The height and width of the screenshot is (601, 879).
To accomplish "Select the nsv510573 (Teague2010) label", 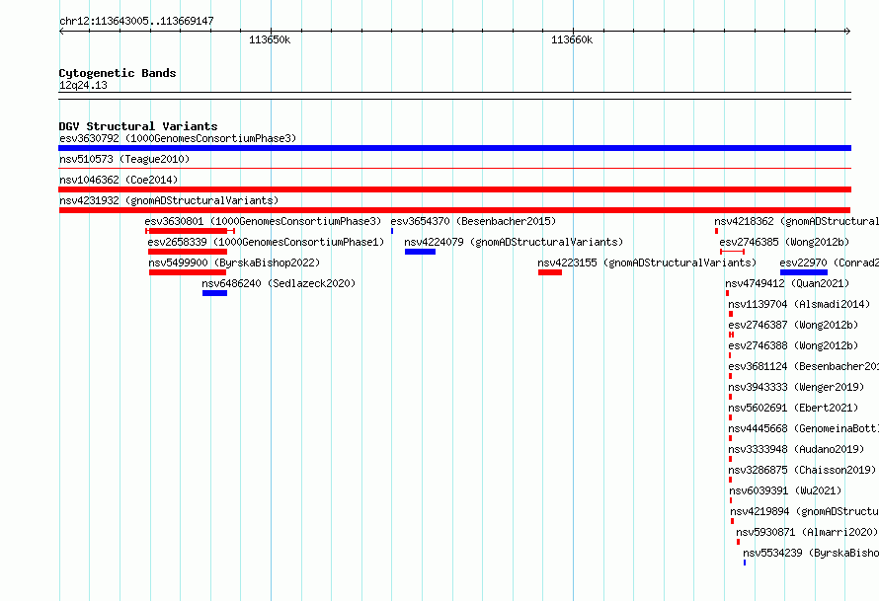I will [124, 159].
